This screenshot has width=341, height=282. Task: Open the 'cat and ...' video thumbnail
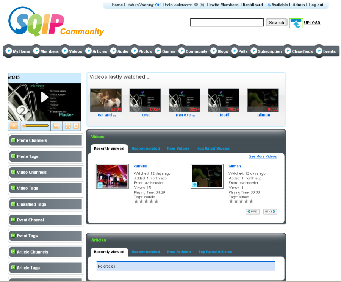106,100
